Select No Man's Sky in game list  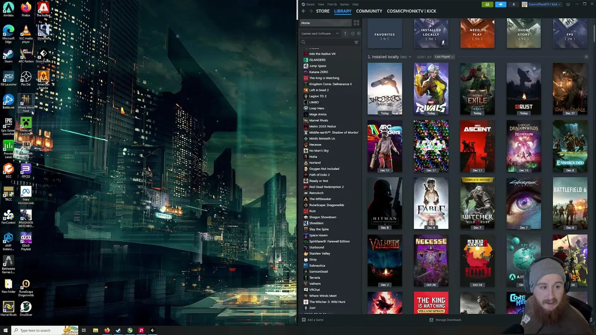point(319,151)
